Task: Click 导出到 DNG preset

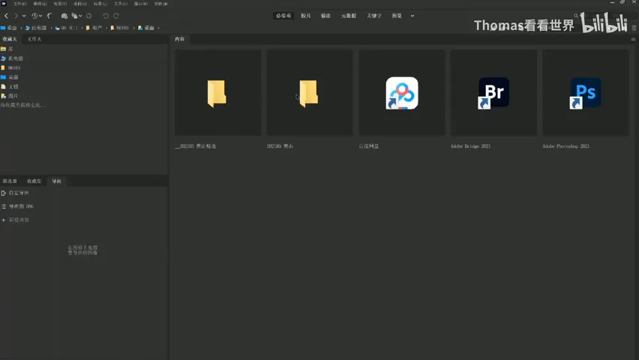Action: (17, 206)
